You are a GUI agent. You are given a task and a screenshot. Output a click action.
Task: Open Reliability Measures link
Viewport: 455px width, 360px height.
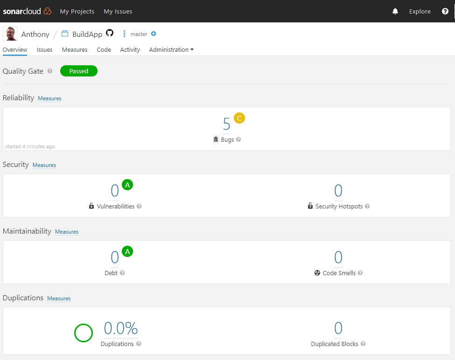[x=49, y=98]
